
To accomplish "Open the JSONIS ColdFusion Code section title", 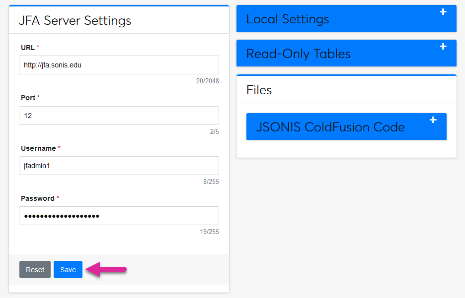I will click(x=330, y=127).
